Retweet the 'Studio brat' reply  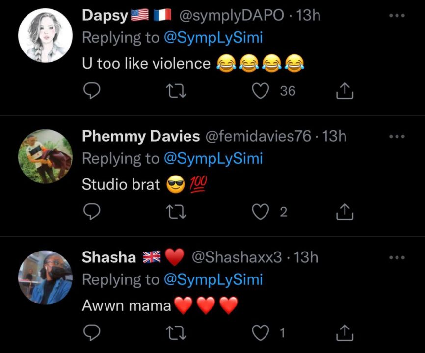tap(177, 211)
